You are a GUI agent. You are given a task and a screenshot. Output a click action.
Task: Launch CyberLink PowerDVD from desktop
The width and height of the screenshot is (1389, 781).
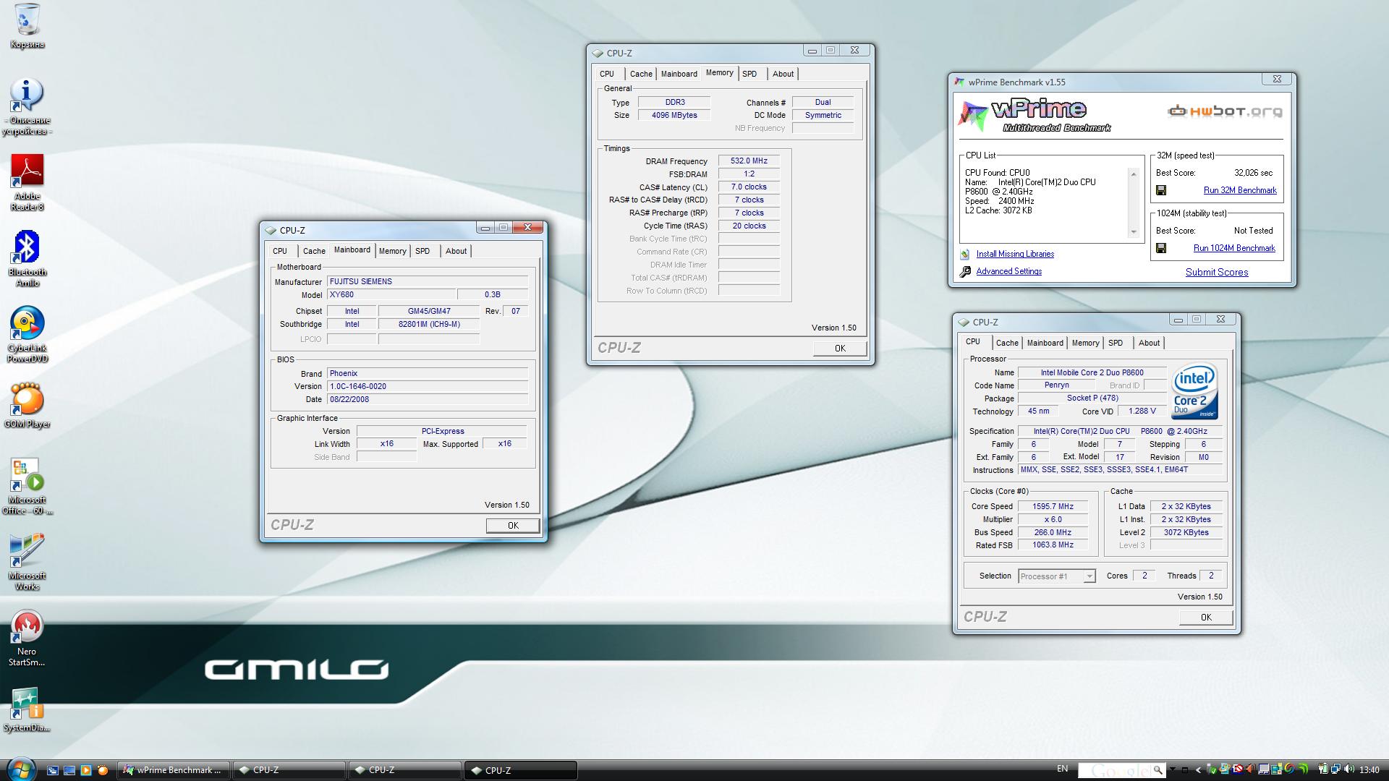(x=27, y=334)
